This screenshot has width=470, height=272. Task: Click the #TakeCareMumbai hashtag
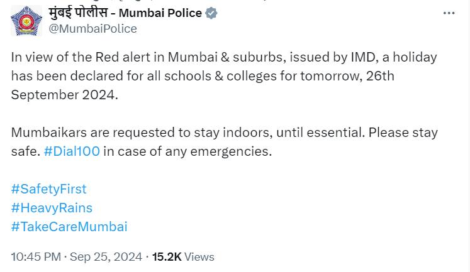(69, 227)
